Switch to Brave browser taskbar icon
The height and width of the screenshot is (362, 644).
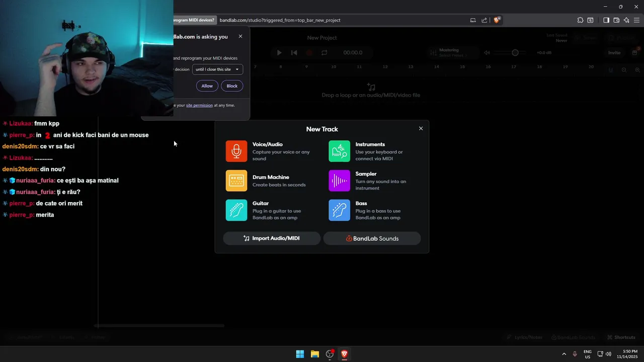pyautogui.click(x=345, y=354)
